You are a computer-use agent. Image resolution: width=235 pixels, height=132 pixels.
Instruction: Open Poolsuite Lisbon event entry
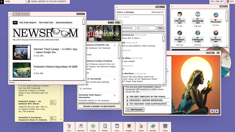click(x=30, y=102)
